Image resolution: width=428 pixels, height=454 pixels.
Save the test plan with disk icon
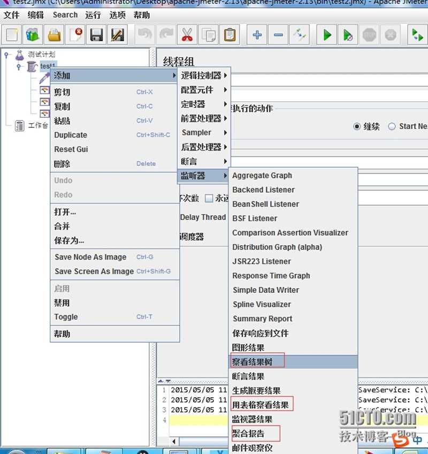coord(96,35)
